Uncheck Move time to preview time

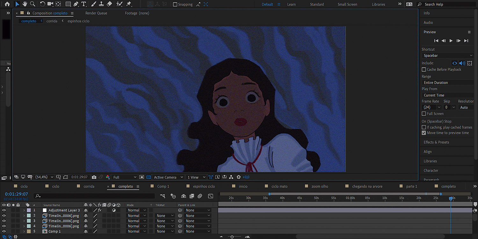424,133
